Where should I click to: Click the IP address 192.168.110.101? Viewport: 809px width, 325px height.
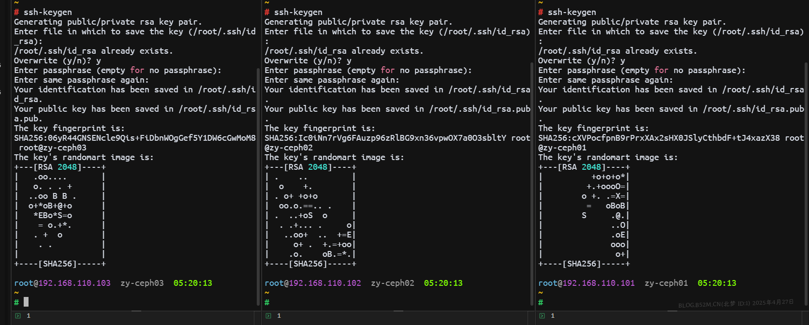click(599, 283)
